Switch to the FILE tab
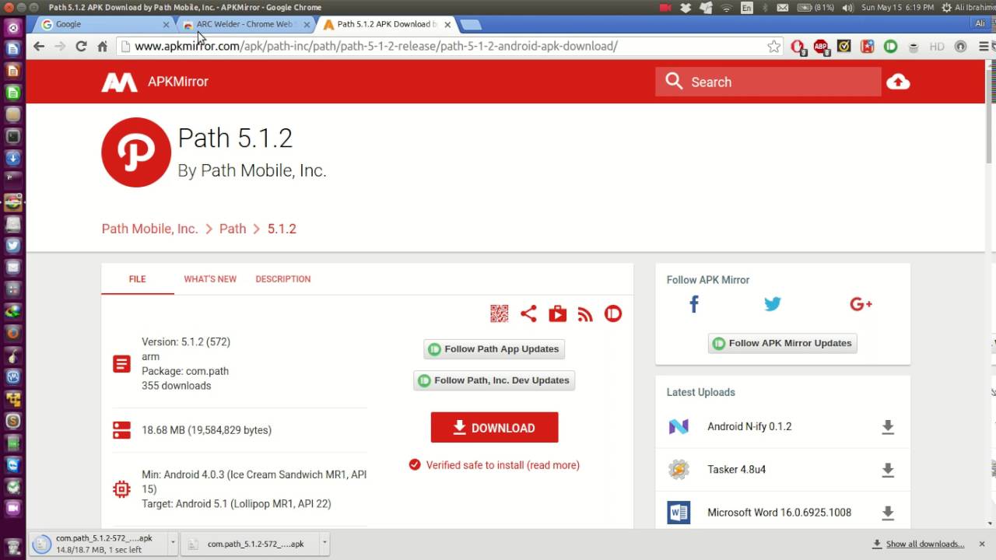 (138, 279)
